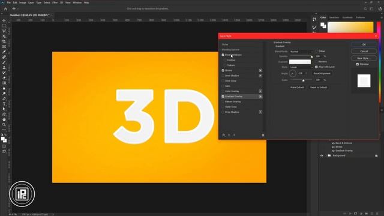Hide the Background group in Layers panel

322,155
